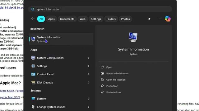Click the Parallels link in background page
Viewport: 199px width, 111px height.
tap(19, 91)
